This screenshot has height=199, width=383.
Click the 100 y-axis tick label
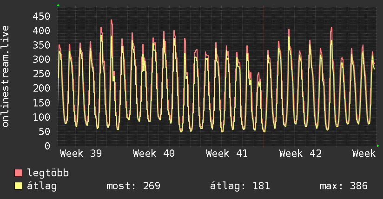[41, 117]
